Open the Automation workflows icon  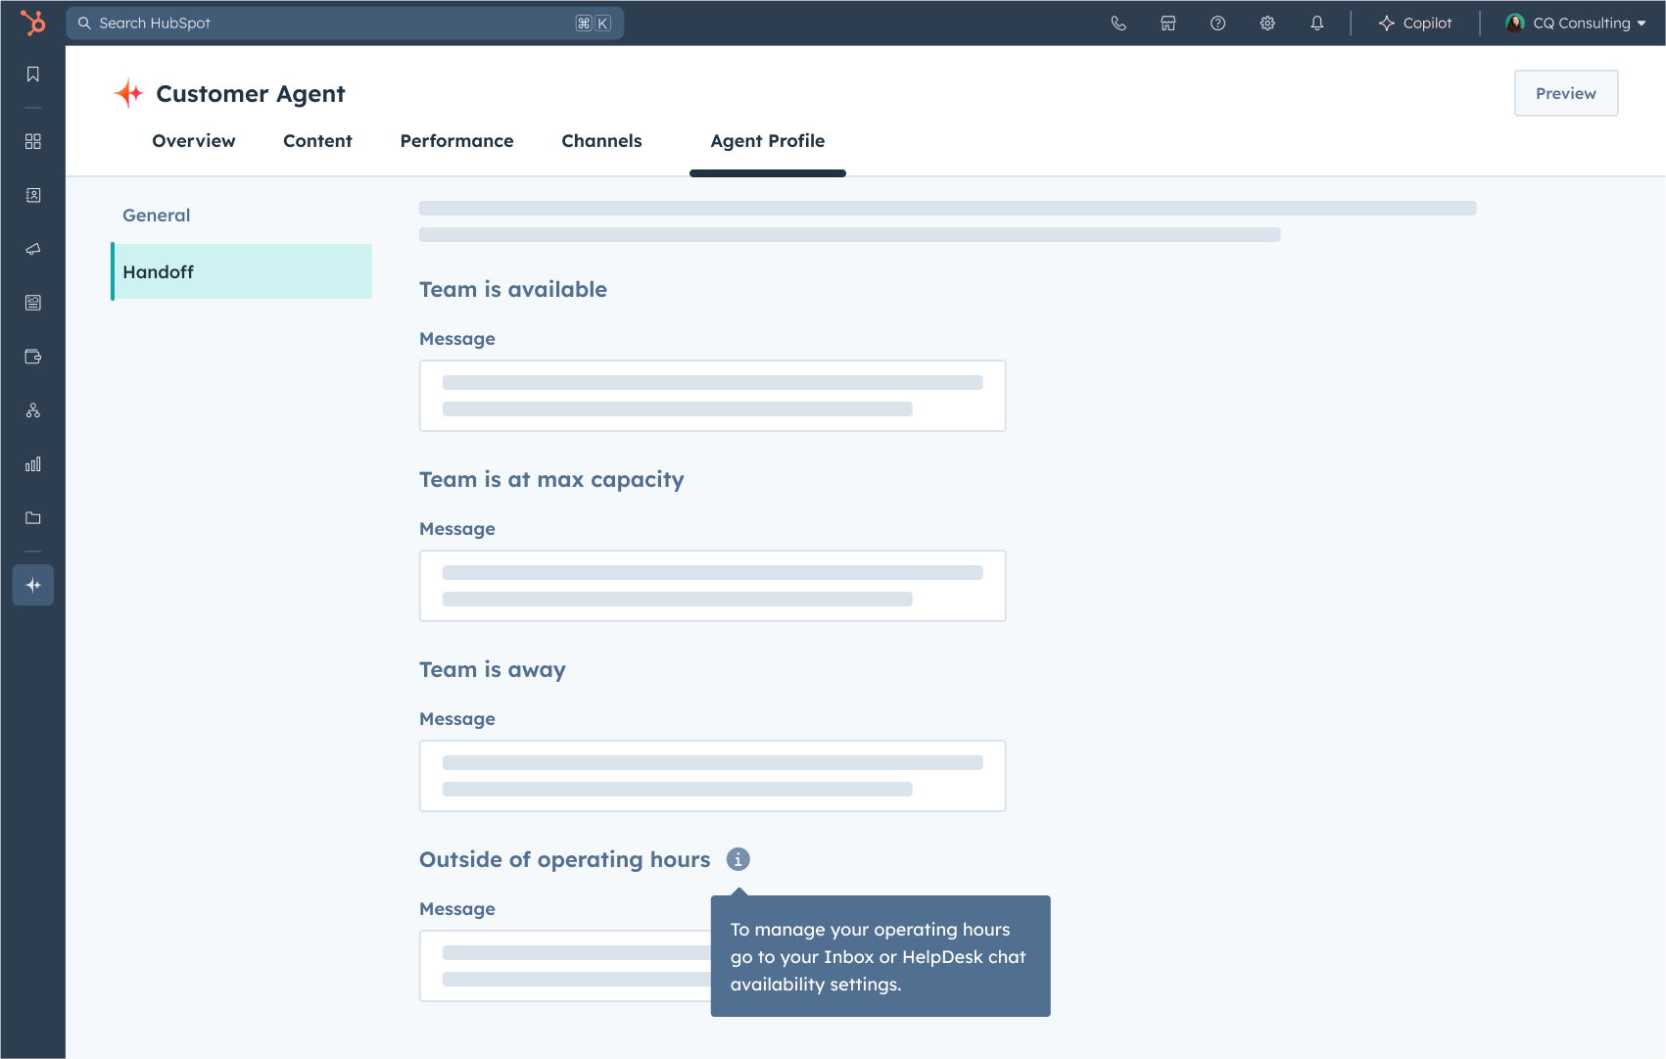33,410
